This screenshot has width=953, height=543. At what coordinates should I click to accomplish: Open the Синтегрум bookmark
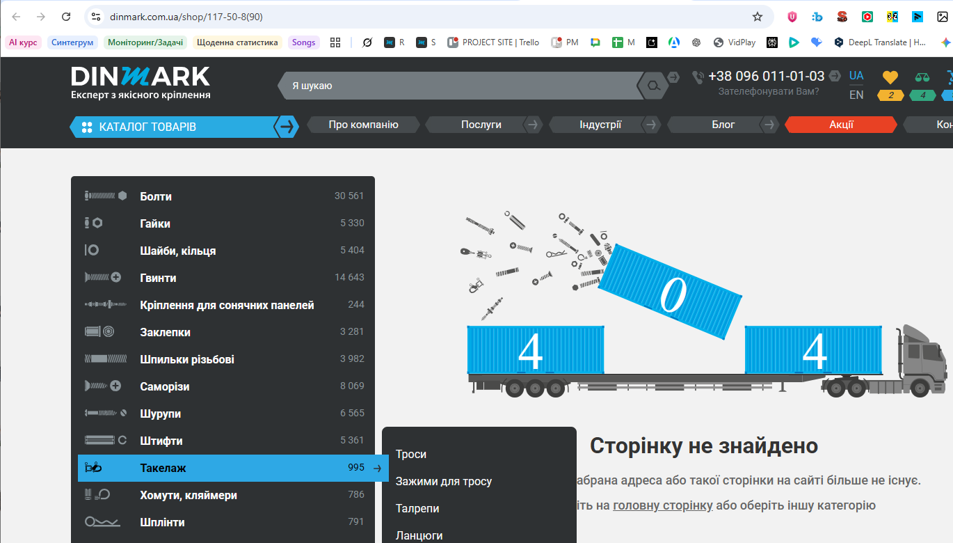(72, 42)
